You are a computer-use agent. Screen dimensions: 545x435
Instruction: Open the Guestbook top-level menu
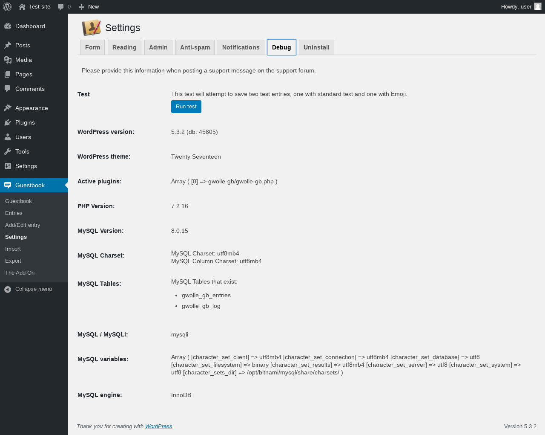tap(34, 185)
